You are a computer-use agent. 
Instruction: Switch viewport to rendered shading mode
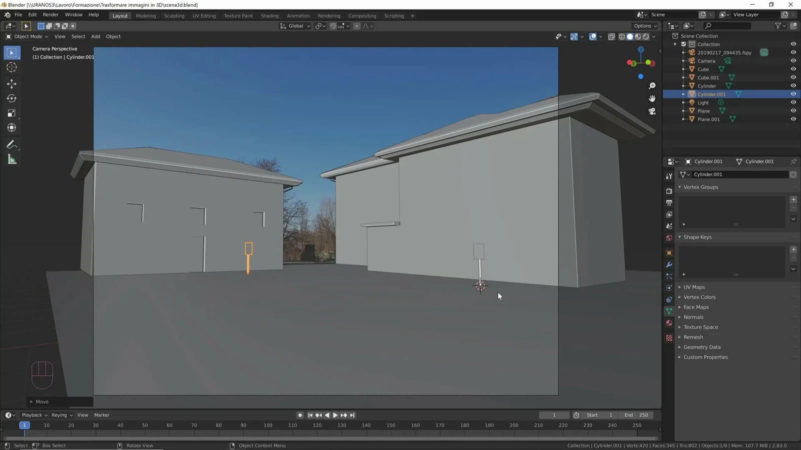[646, 36]
